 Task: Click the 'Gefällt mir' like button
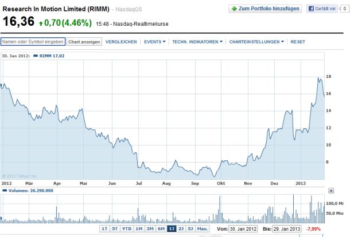322,9
